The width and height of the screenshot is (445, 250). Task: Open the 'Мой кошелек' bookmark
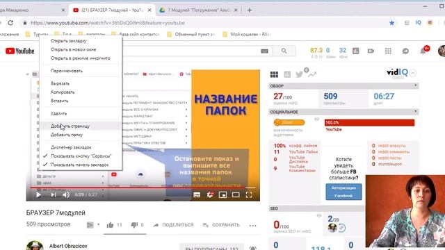click(247, 34)
